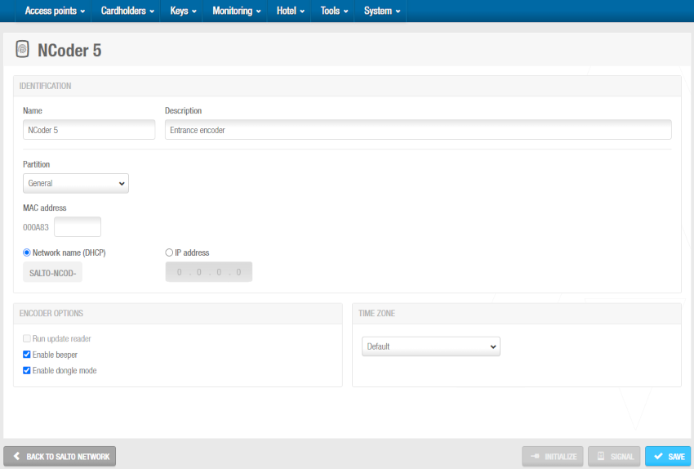Uncheck Enable dongle mode
The width and height of the screenshot is (694, 469).
coord(27,370)
